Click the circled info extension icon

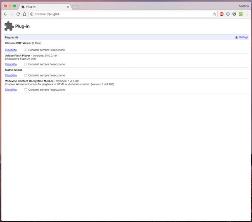point(228,14)
